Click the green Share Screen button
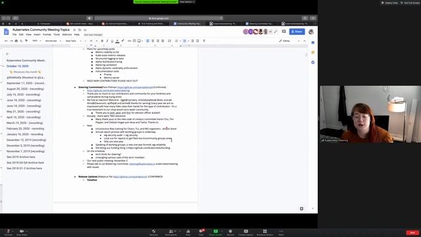 (x=216, y=232)
